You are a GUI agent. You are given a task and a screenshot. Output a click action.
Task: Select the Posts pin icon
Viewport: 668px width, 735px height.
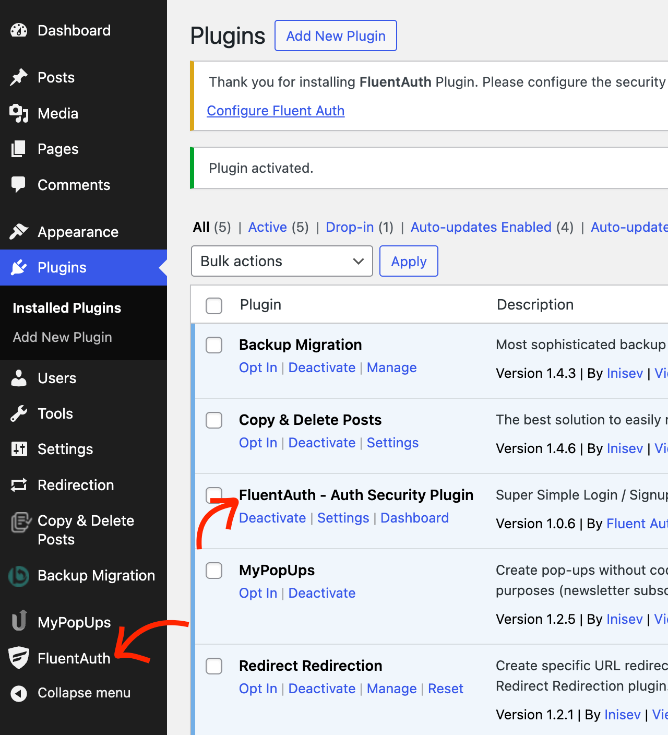click(x=19, y=77)
